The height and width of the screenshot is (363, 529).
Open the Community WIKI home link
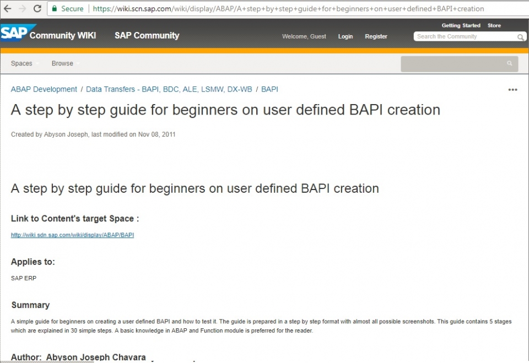coord(62,35)
